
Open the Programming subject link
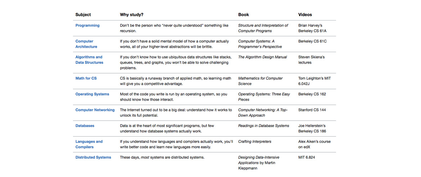coord(87,25)
